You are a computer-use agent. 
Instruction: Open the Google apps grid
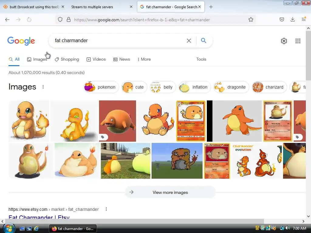(x=298, y=41)
